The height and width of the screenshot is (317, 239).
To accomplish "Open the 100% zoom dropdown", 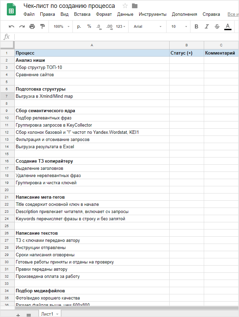I will click(x=62, y=26).
